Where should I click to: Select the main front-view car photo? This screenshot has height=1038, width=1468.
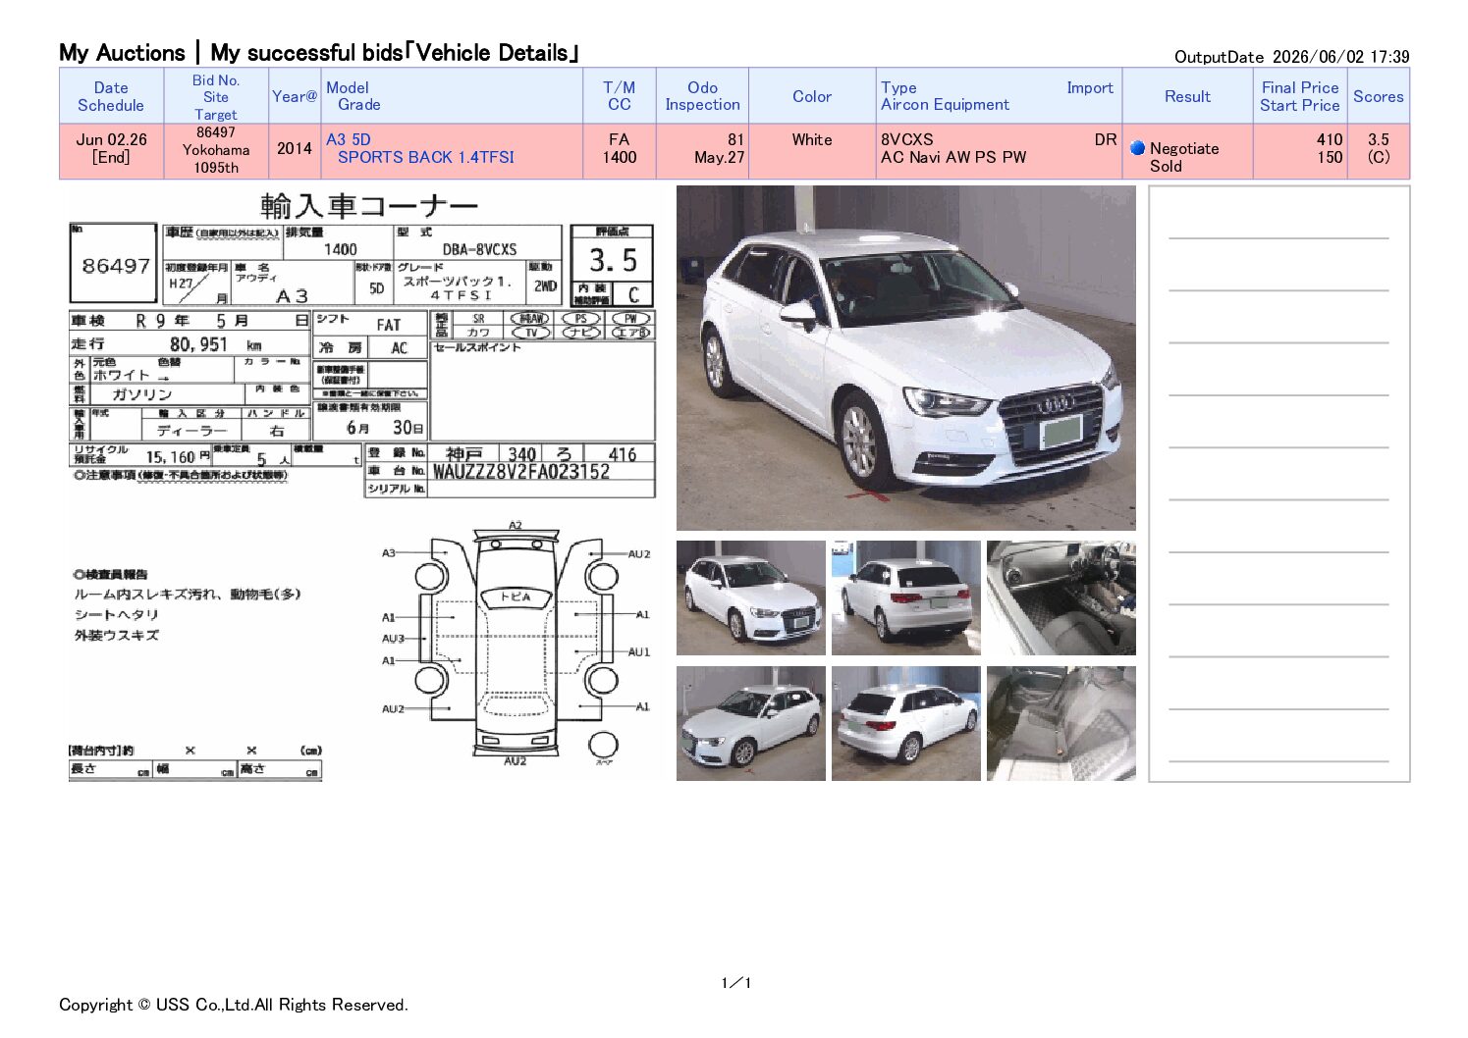tap(905, 358)
